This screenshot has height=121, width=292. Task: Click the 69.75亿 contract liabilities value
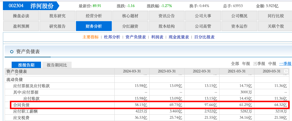[176, 105]
